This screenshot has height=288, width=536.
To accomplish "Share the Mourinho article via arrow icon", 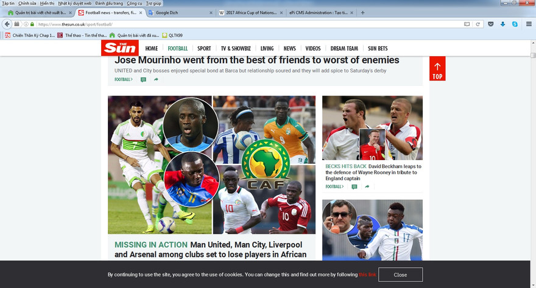I will coord(156,80).
